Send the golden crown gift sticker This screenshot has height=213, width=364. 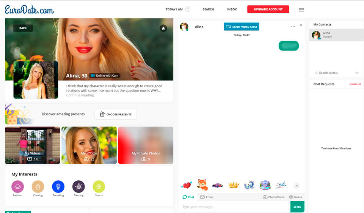coord(233,185)
